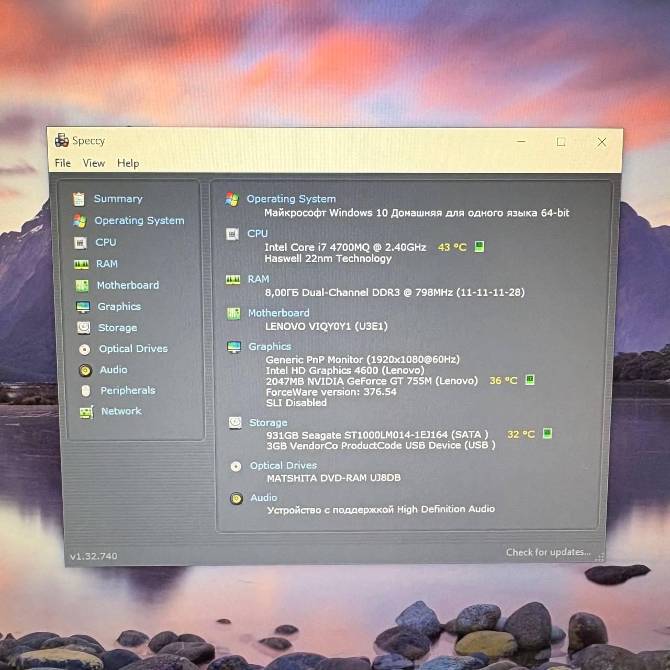Open the RAM heading link in summary

pos(259,279)
